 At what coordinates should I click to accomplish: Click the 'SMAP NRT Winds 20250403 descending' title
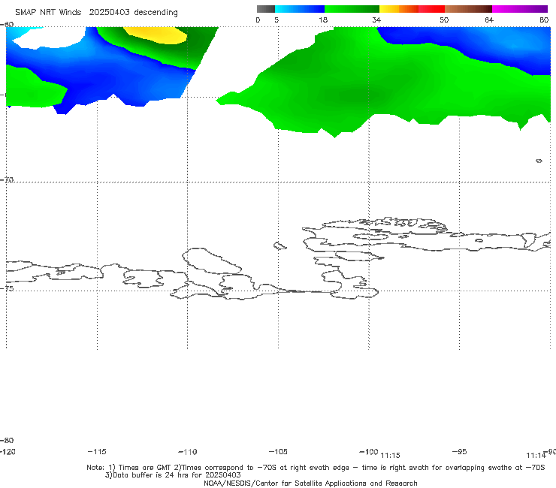pos(96,13)
